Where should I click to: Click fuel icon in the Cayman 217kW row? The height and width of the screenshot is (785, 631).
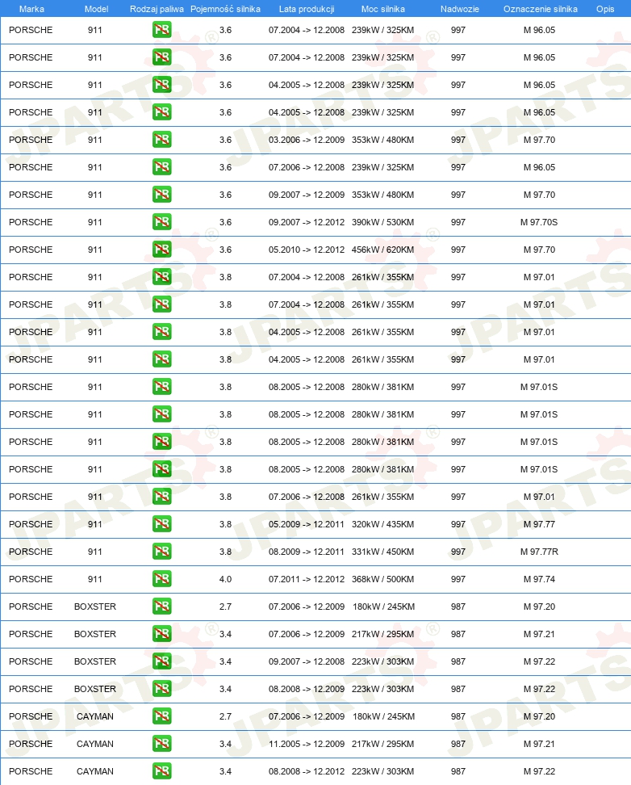[161, 744]
